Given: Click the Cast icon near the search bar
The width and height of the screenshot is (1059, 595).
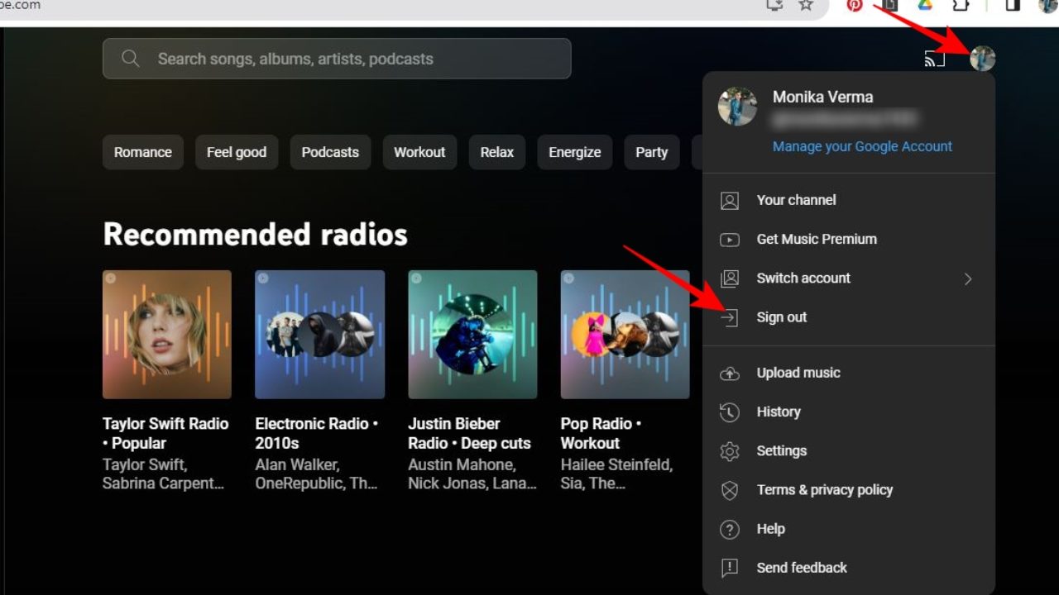Looking at the screenshot, I should [935, 58].
